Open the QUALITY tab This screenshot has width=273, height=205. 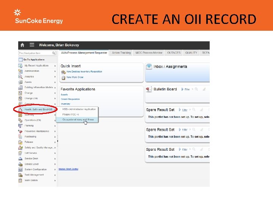pyautogui.click(x=191, y=53)
